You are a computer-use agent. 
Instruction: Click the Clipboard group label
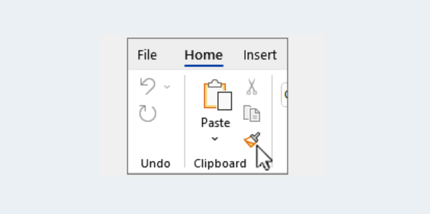tap(220, 163)
